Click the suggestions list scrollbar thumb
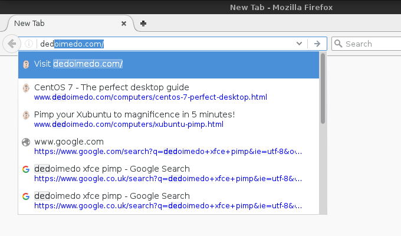The height and width of the screenshot is (236, 401). (323, 88)
